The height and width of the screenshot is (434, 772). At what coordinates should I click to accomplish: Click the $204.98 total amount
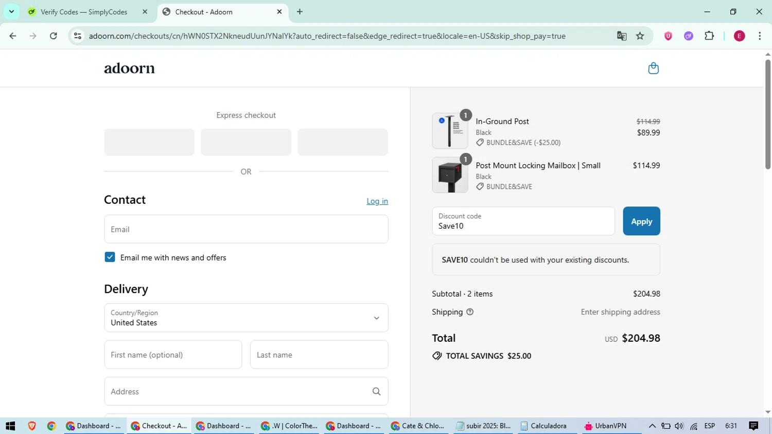pos(641,338)
